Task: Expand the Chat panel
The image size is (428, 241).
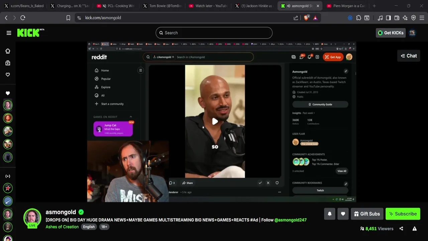Action: coord(409,56)
